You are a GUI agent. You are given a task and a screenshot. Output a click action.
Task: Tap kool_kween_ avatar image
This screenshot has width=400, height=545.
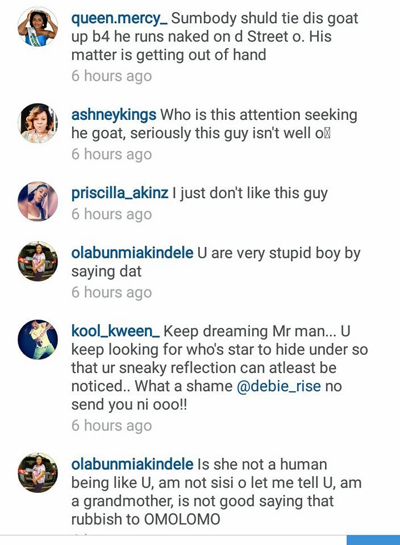(37, 339)
